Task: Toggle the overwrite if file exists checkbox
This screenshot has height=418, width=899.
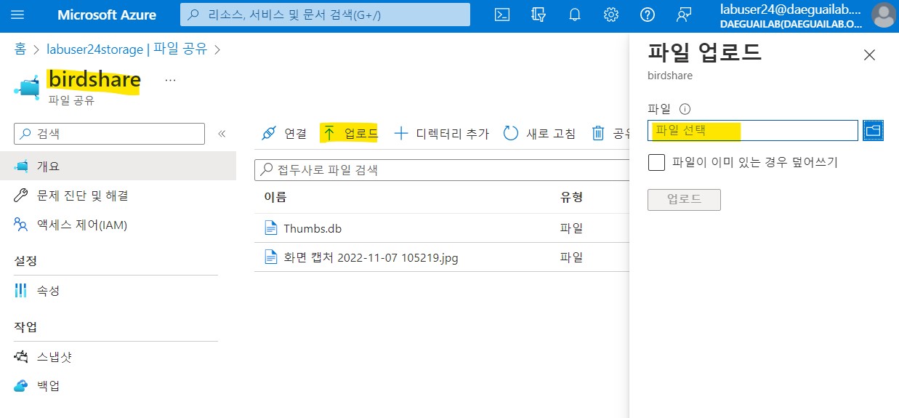Action: [x=656, y=162]
